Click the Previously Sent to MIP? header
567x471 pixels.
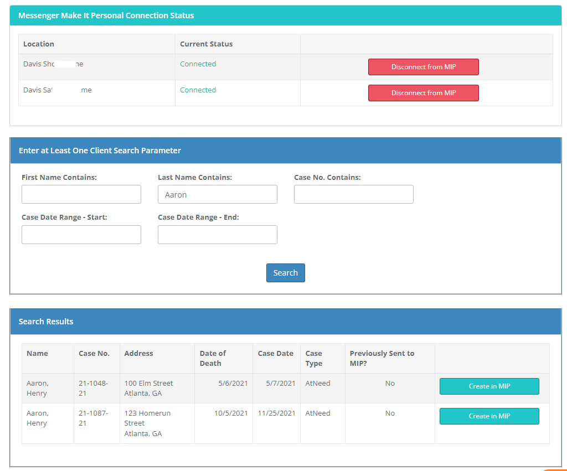382,358
